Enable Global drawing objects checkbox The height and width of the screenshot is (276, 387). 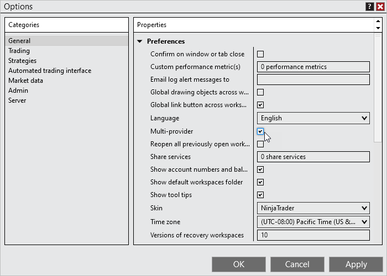(260, 92)
